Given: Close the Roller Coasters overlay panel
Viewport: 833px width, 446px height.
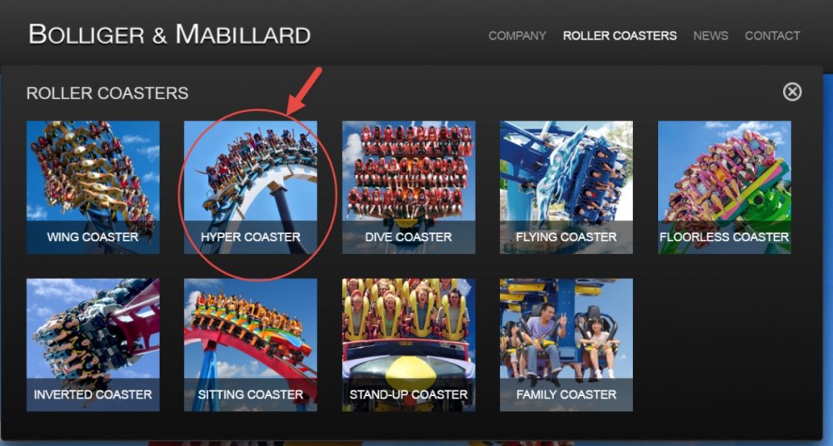Looking at the screenshot, I should (791, 92).
